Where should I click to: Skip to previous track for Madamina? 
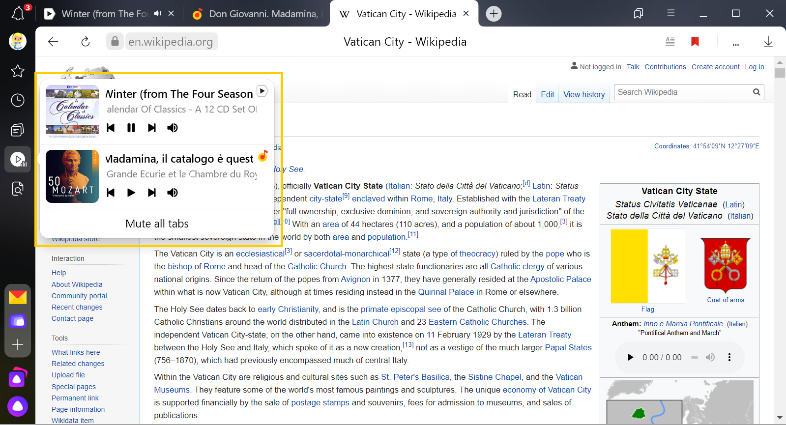pos(111,193)
